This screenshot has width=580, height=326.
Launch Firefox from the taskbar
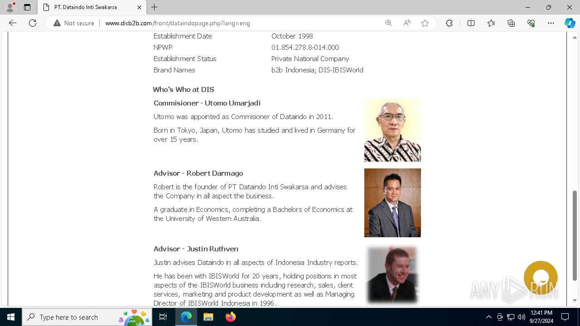(230, 317)
